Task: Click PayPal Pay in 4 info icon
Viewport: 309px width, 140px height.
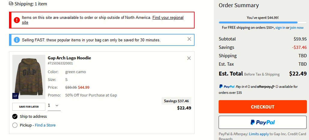Action: pos(249,87)
